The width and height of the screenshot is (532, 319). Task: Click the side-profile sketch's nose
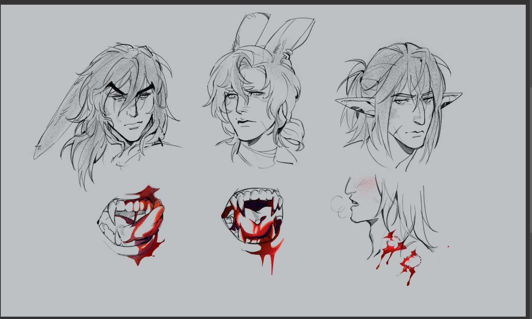click(x=348, y=192)
